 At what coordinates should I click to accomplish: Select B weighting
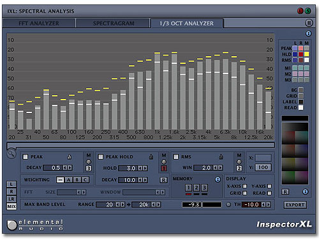pos(77,180)
